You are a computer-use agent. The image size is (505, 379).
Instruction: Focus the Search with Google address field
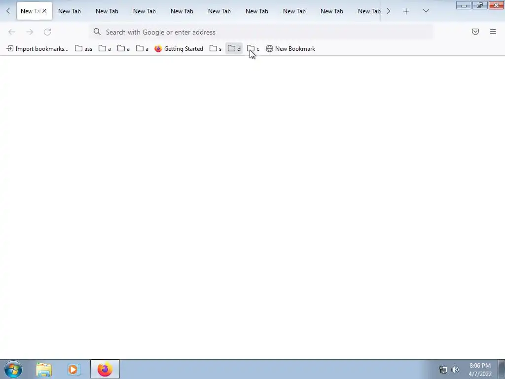click(x=261, y=32)
